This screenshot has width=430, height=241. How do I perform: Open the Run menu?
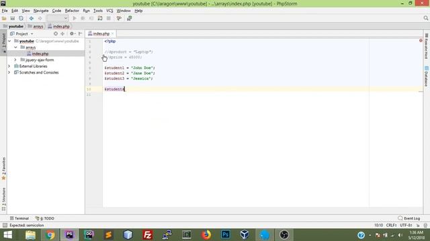click(86, 11)
